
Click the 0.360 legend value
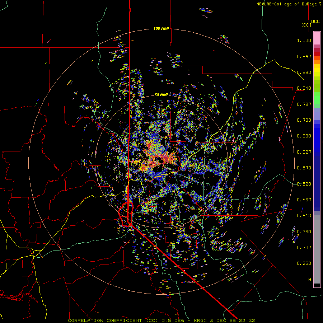click(304, 232)
